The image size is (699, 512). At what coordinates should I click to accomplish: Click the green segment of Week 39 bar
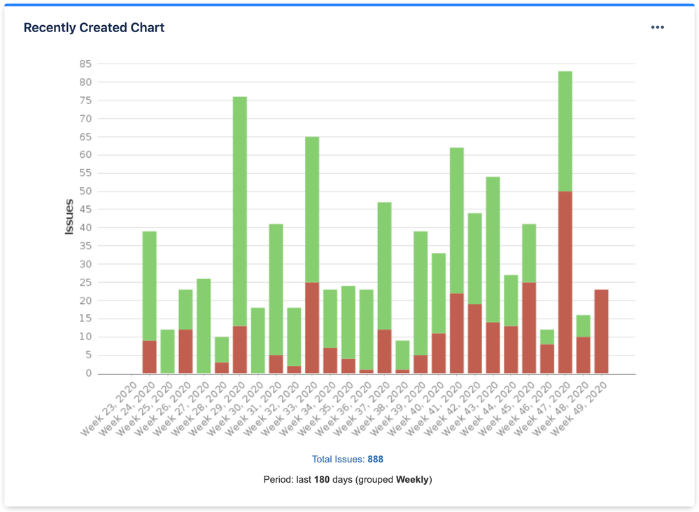421,293
